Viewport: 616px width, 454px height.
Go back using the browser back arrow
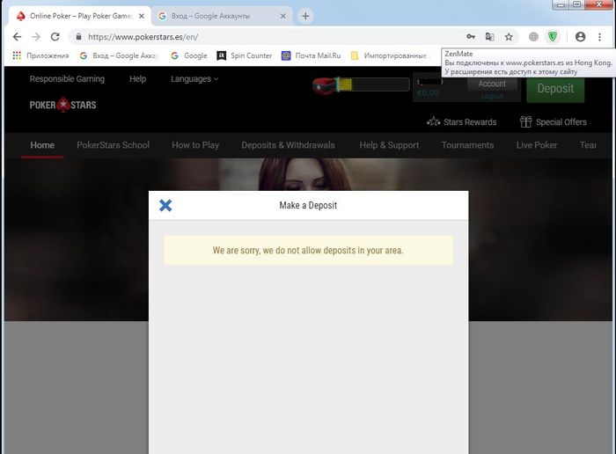17,37
